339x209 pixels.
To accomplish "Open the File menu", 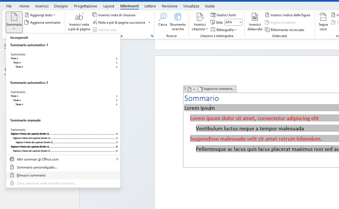I will (9, 6).
